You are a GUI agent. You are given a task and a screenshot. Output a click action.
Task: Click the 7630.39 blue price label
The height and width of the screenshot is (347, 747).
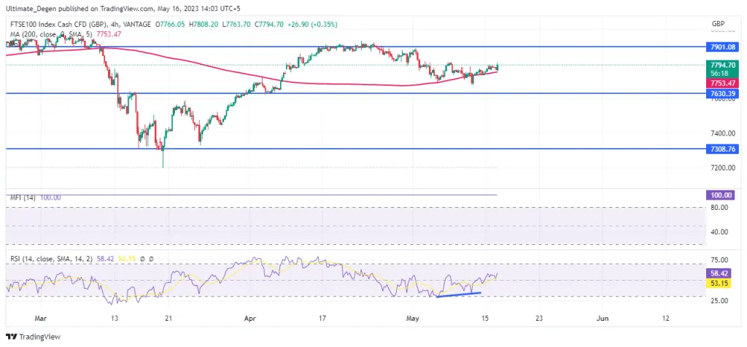pyautogui.click(x=723, y=93)
